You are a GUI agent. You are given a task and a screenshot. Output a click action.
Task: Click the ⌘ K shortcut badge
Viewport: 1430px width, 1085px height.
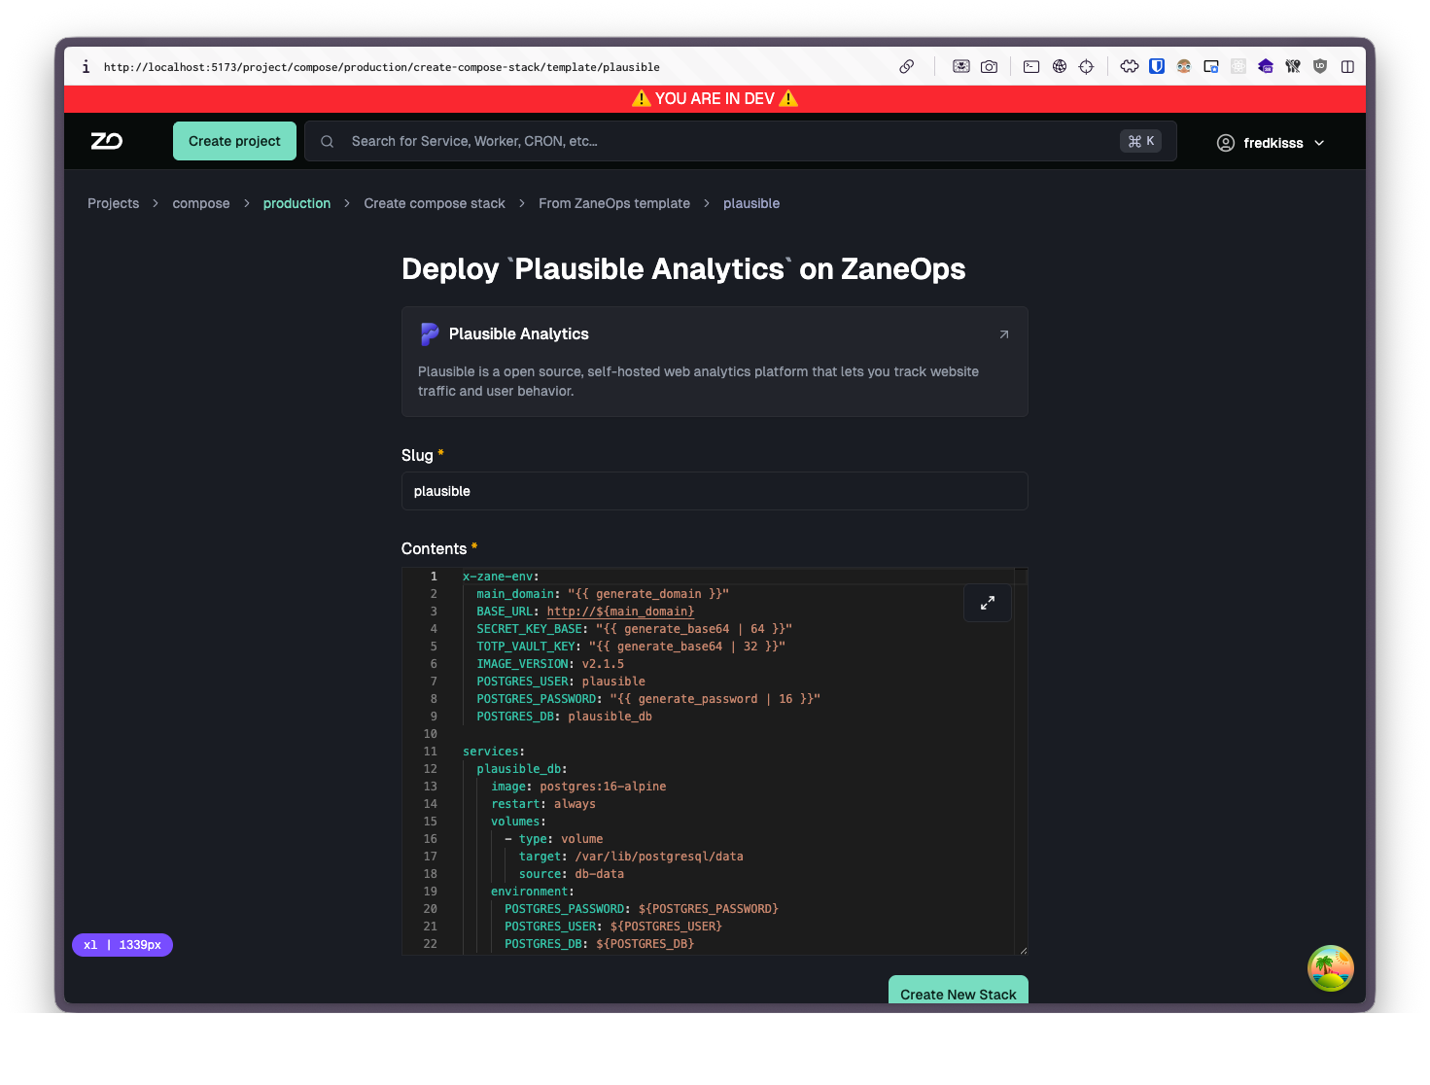pos(1140,141)
